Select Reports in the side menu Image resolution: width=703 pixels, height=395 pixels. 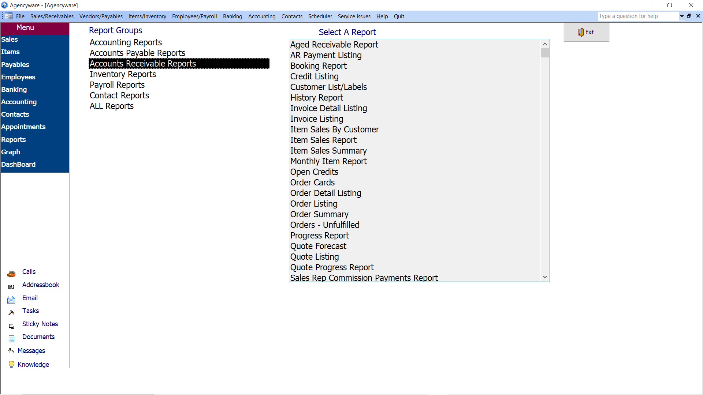(14, 140)
